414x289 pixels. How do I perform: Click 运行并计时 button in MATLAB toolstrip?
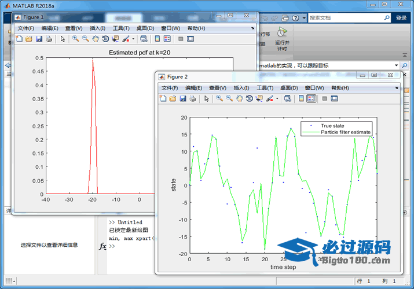coord(282,39)
